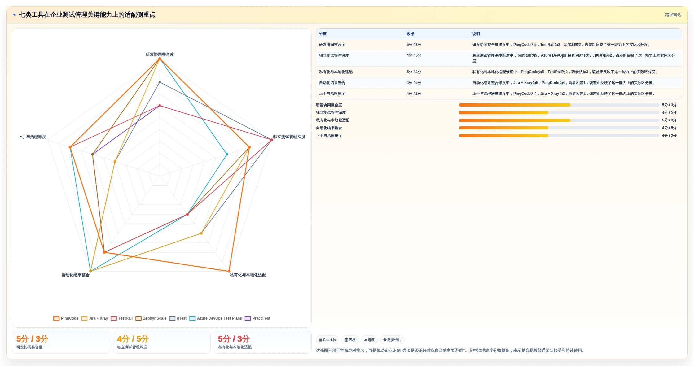This screenshot has width=694, height=366.
Task: Click the 上手与治理难度 progress bar
Action: pyautogui.click(x=559, y=136)
